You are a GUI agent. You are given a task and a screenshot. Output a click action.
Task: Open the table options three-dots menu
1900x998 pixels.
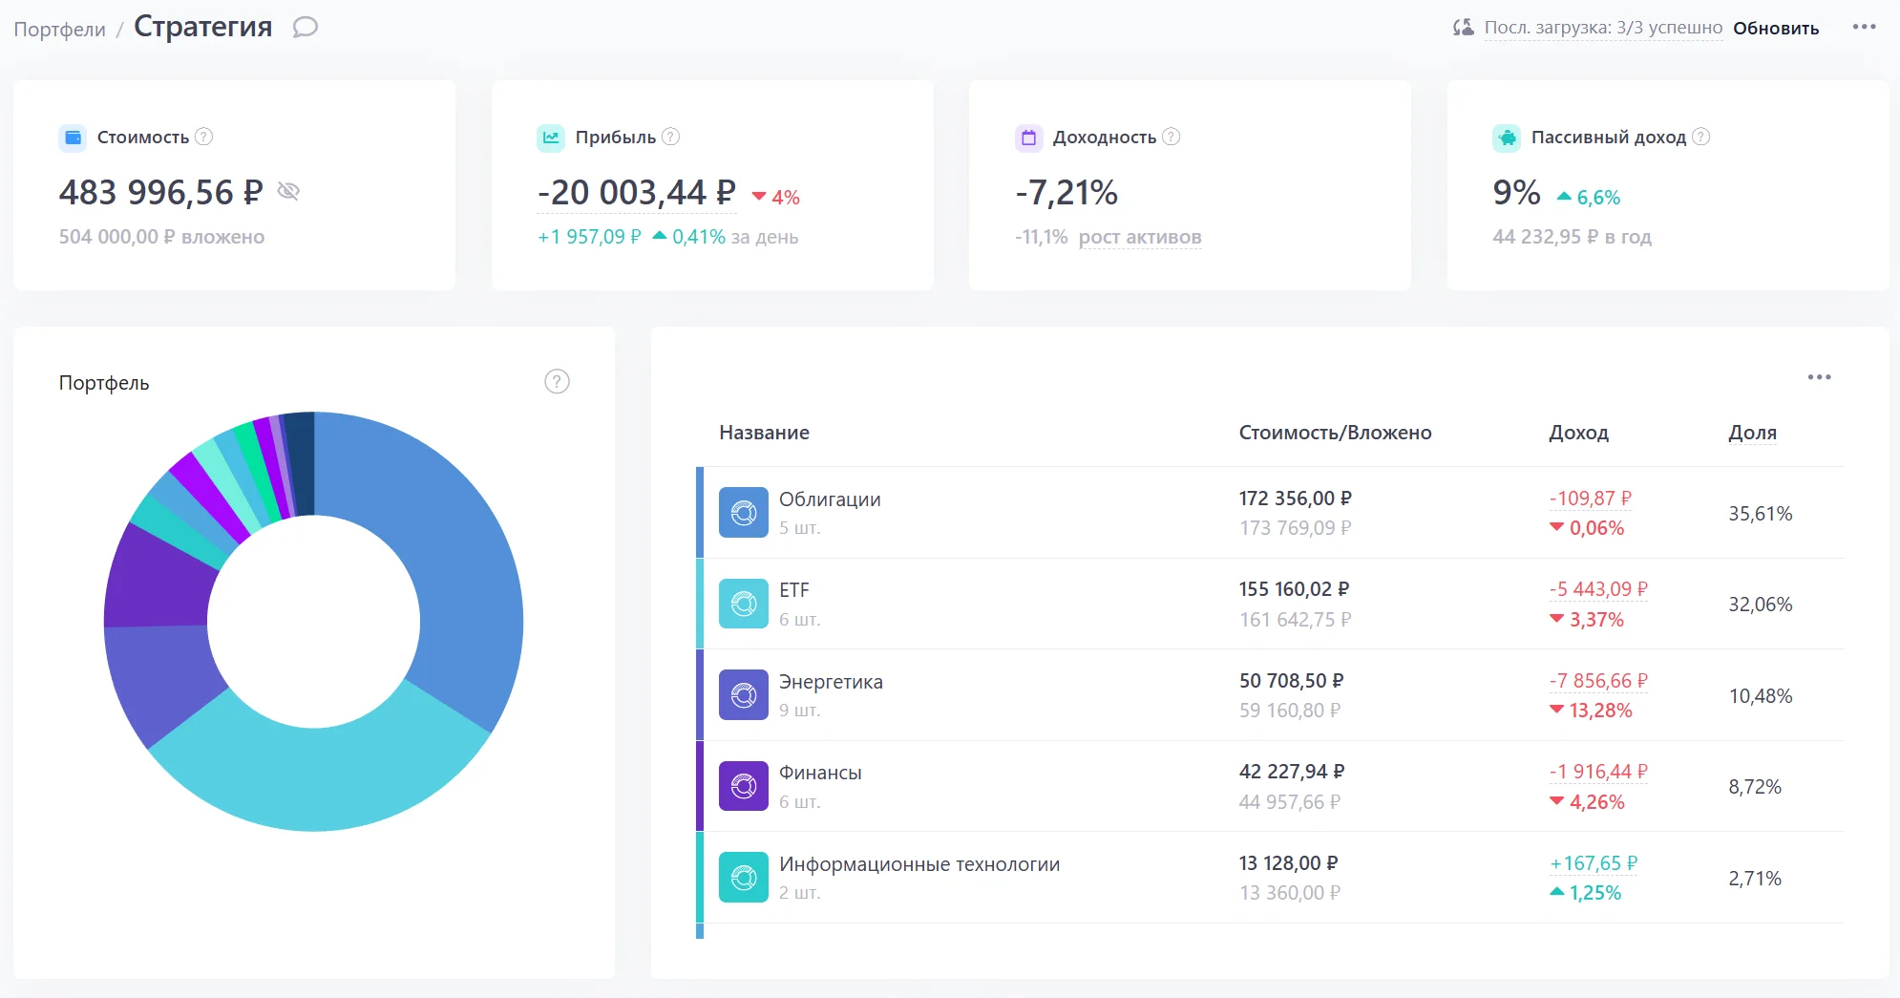(1819, 377)
